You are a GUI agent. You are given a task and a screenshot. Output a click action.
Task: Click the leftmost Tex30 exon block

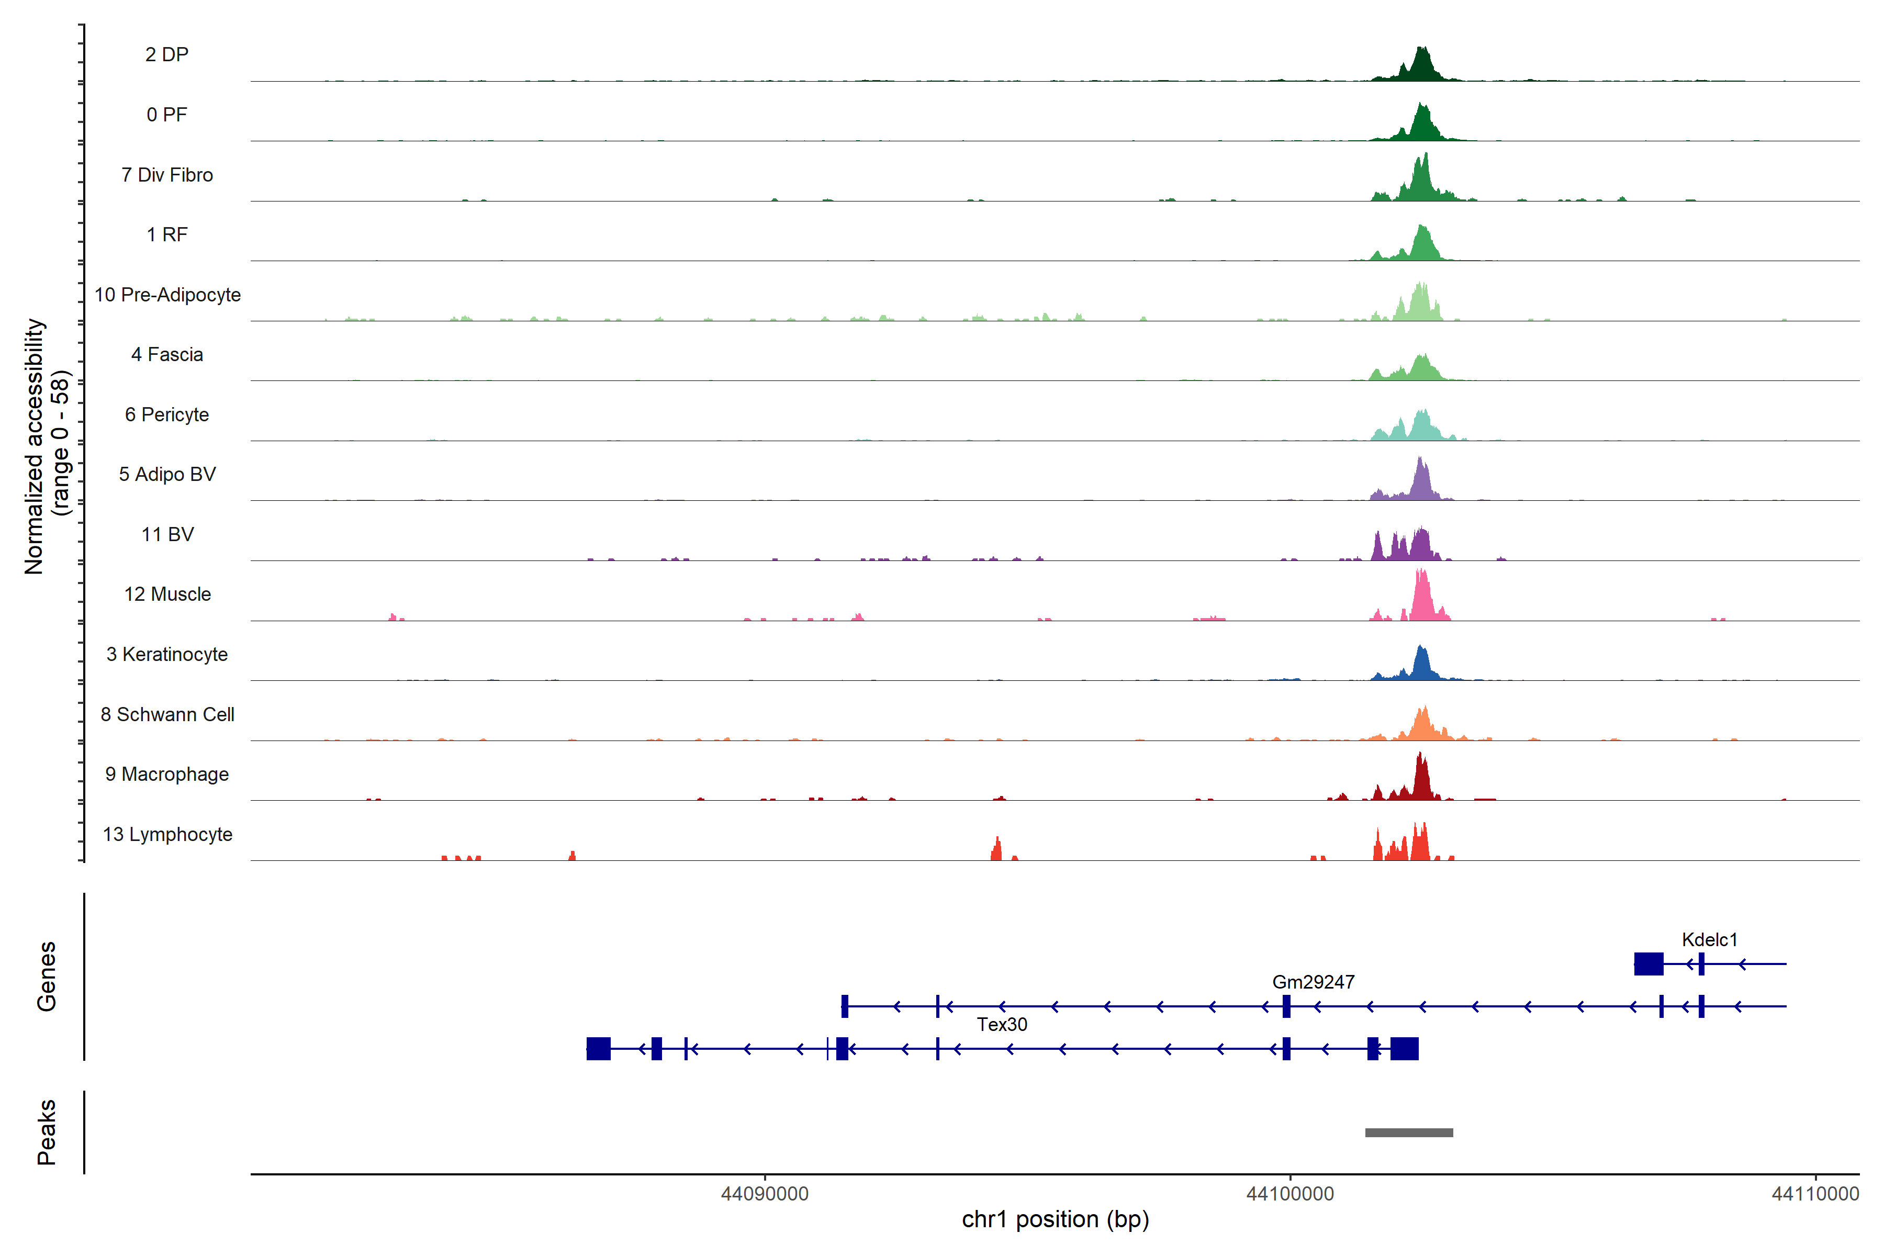click(598, 1049)
